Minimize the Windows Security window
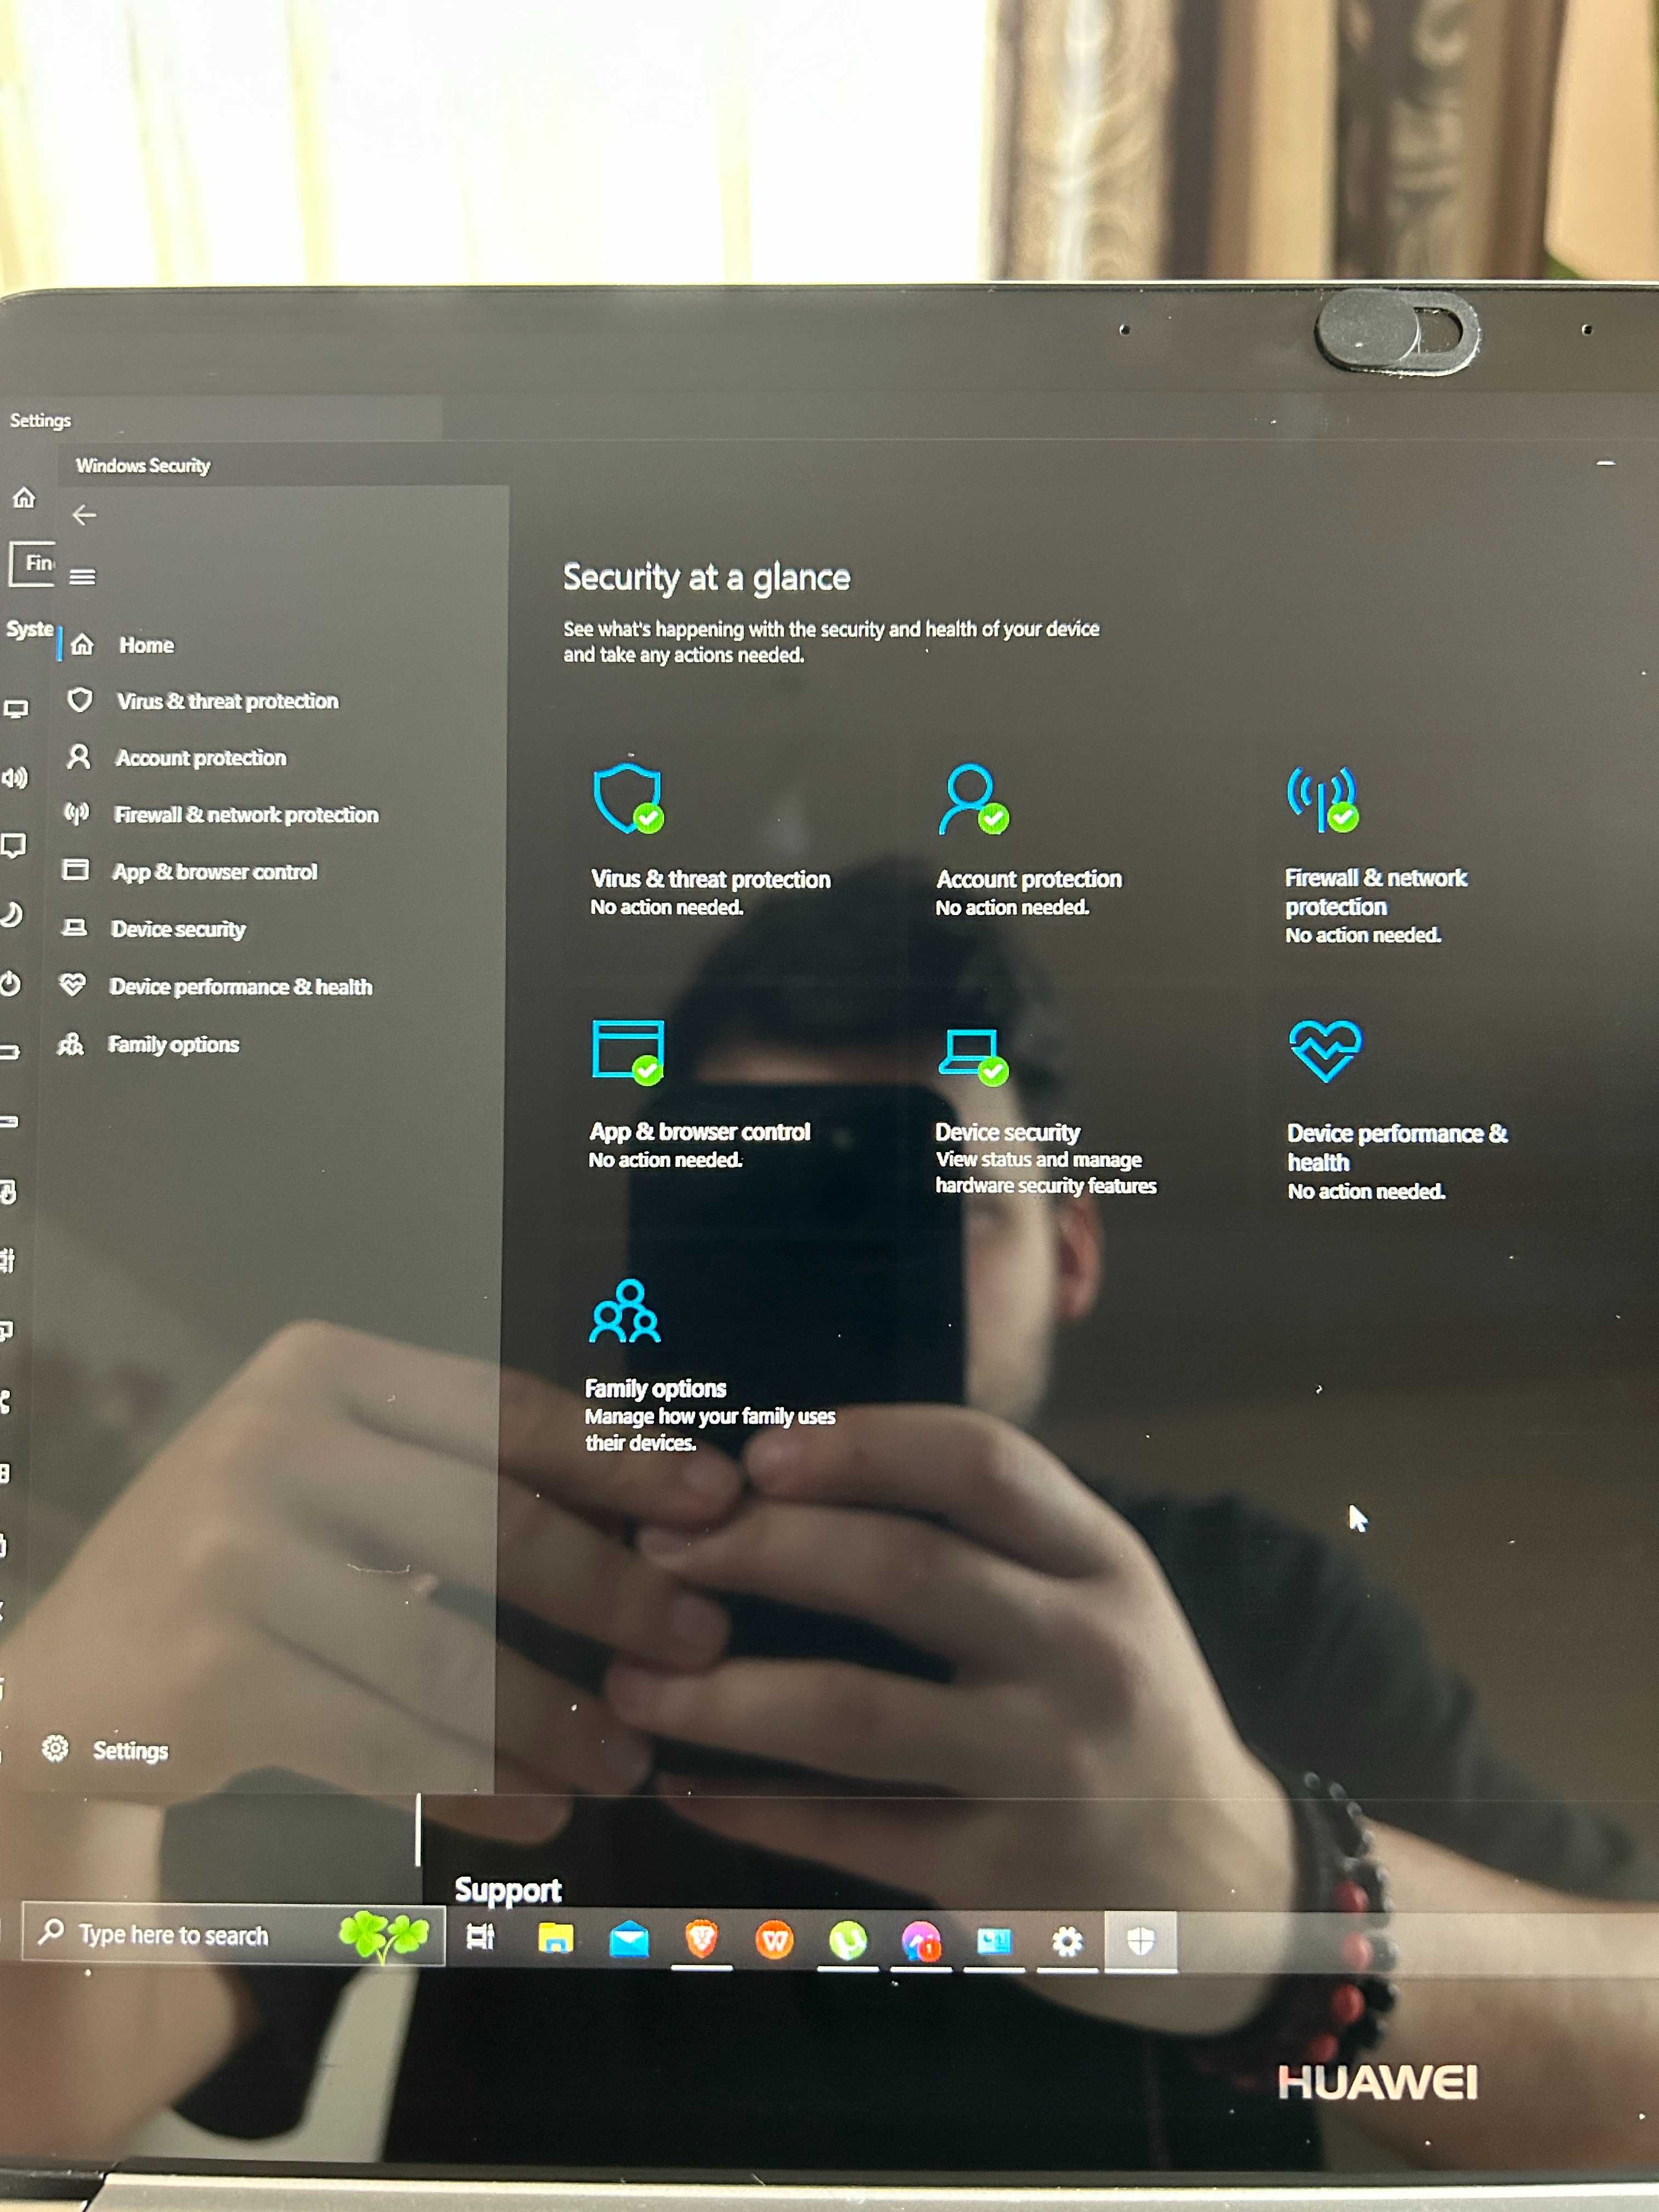Image resolution: width=1659 pixels, height=2212 pixels. point(1606,463)
